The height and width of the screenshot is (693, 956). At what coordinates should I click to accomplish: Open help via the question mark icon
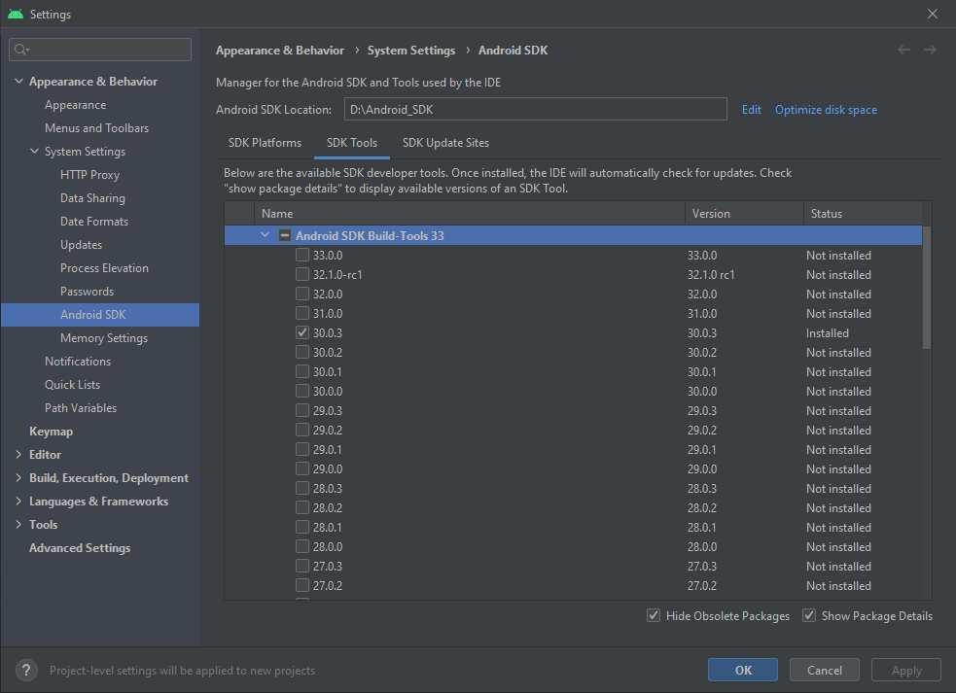25,670
